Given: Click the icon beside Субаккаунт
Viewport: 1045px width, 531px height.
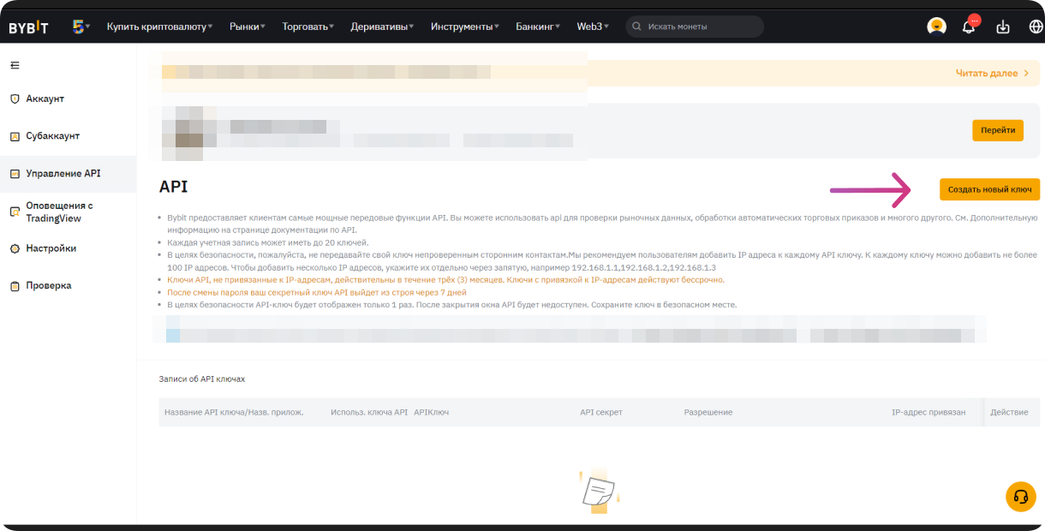Looking at the screenshot, I should 15,136.
